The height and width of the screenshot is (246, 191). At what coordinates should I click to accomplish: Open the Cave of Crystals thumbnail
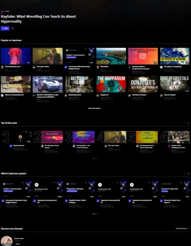tap(175, 84)
